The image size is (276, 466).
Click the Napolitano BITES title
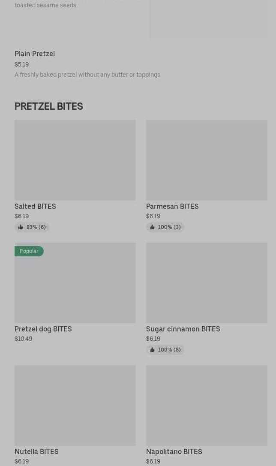[174, 451]
